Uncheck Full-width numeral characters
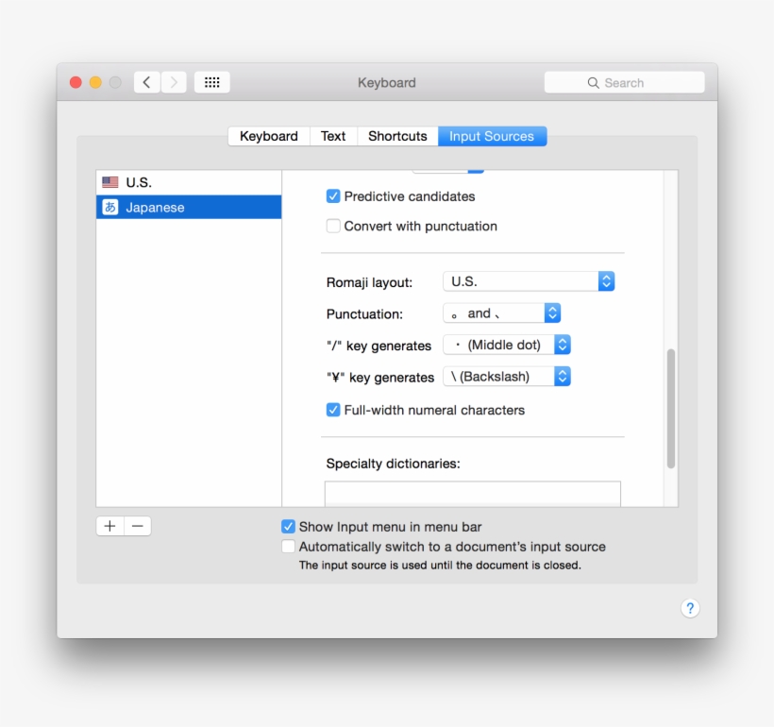This screenshot has height=727, width=774. [333, 410]
